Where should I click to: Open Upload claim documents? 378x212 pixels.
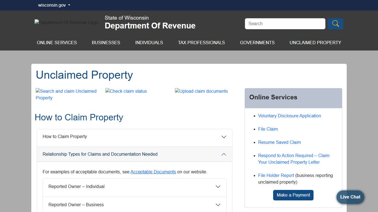[x=201, y=91]
